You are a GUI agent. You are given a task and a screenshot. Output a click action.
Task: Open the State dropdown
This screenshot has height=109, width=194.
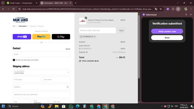pos(42,101)
